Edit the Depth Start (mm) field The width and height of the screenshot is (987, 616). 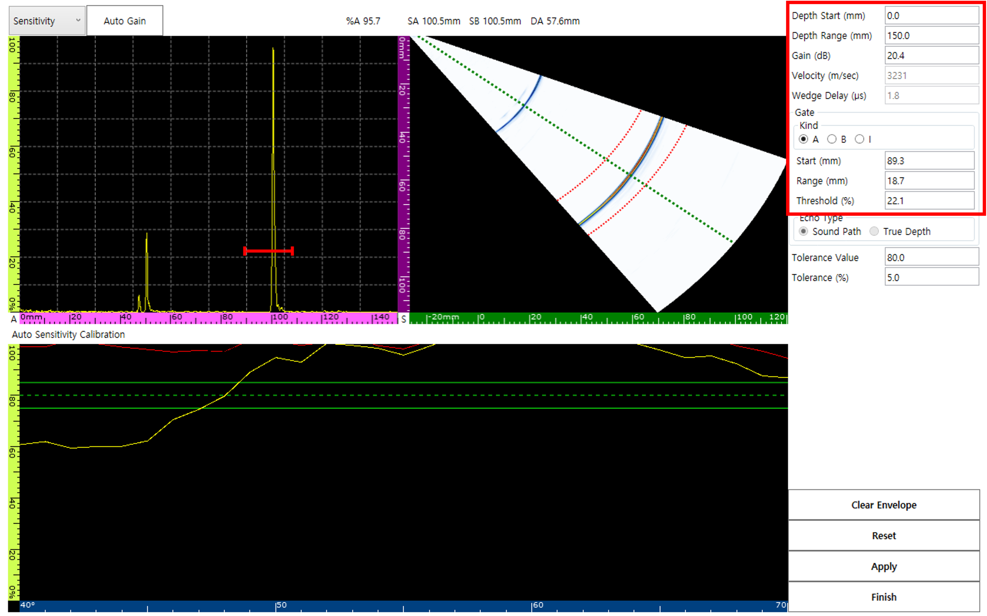[x=931, y=15]
